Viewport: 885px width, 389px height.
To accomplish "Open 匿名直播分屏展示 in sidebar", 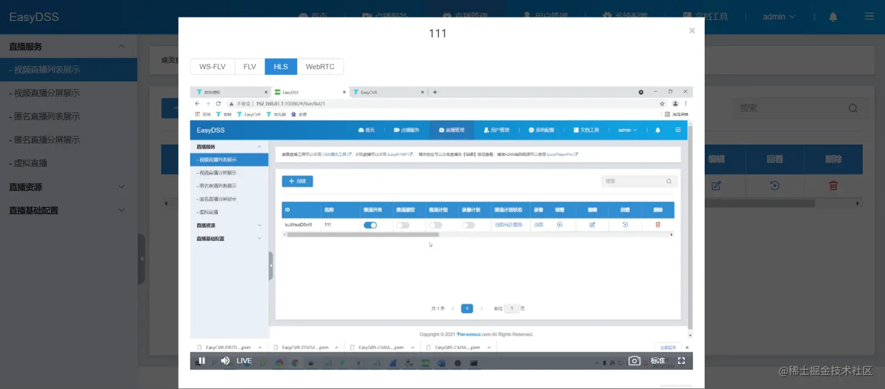I will pos(68,140).
